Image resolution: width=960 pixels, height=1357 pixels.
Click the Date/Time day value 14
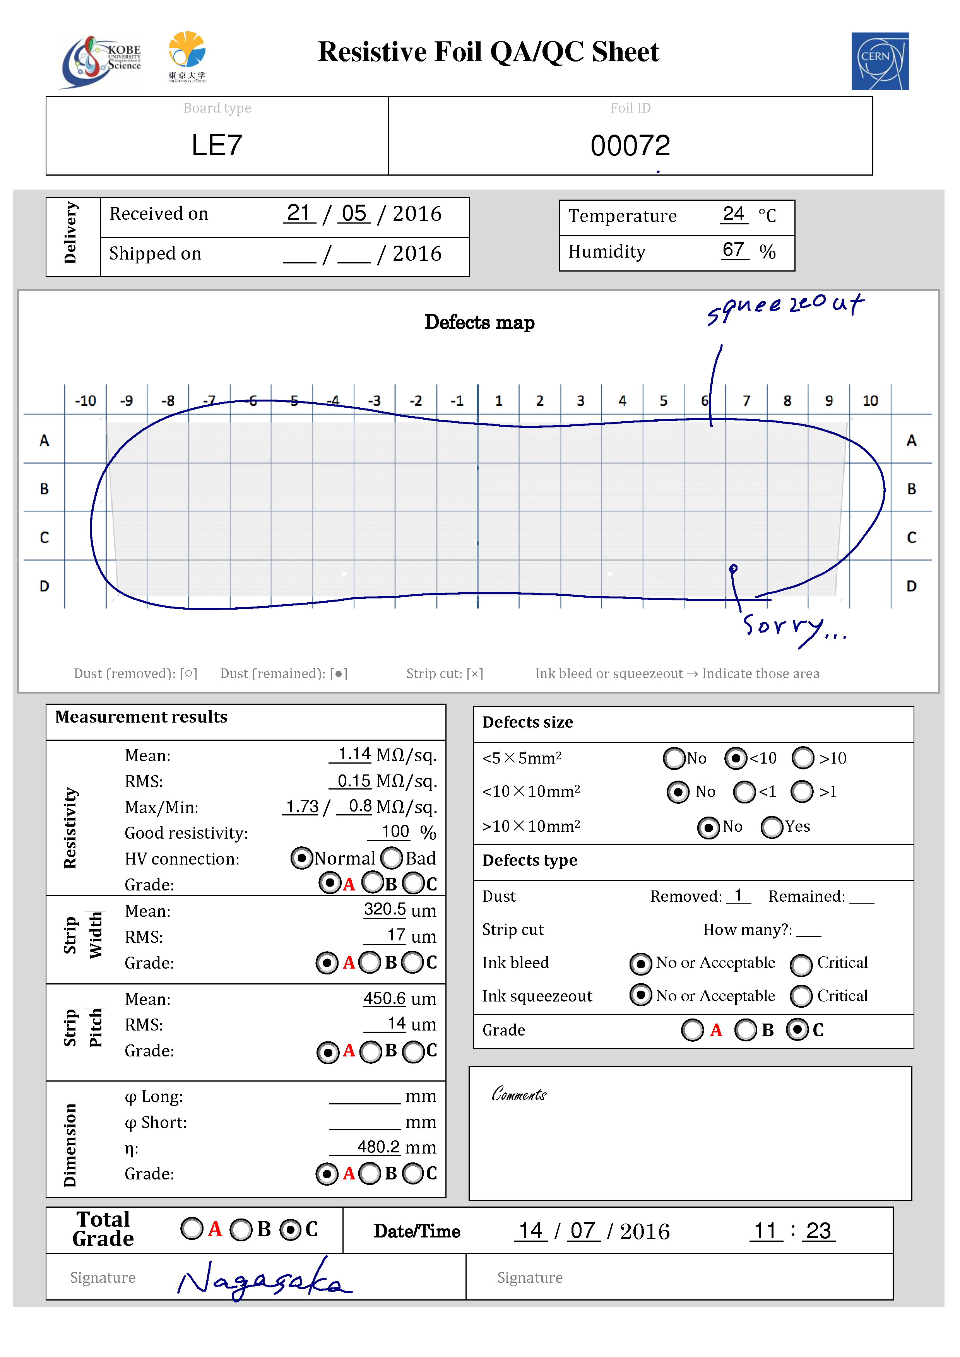[x=531, y=1231]
